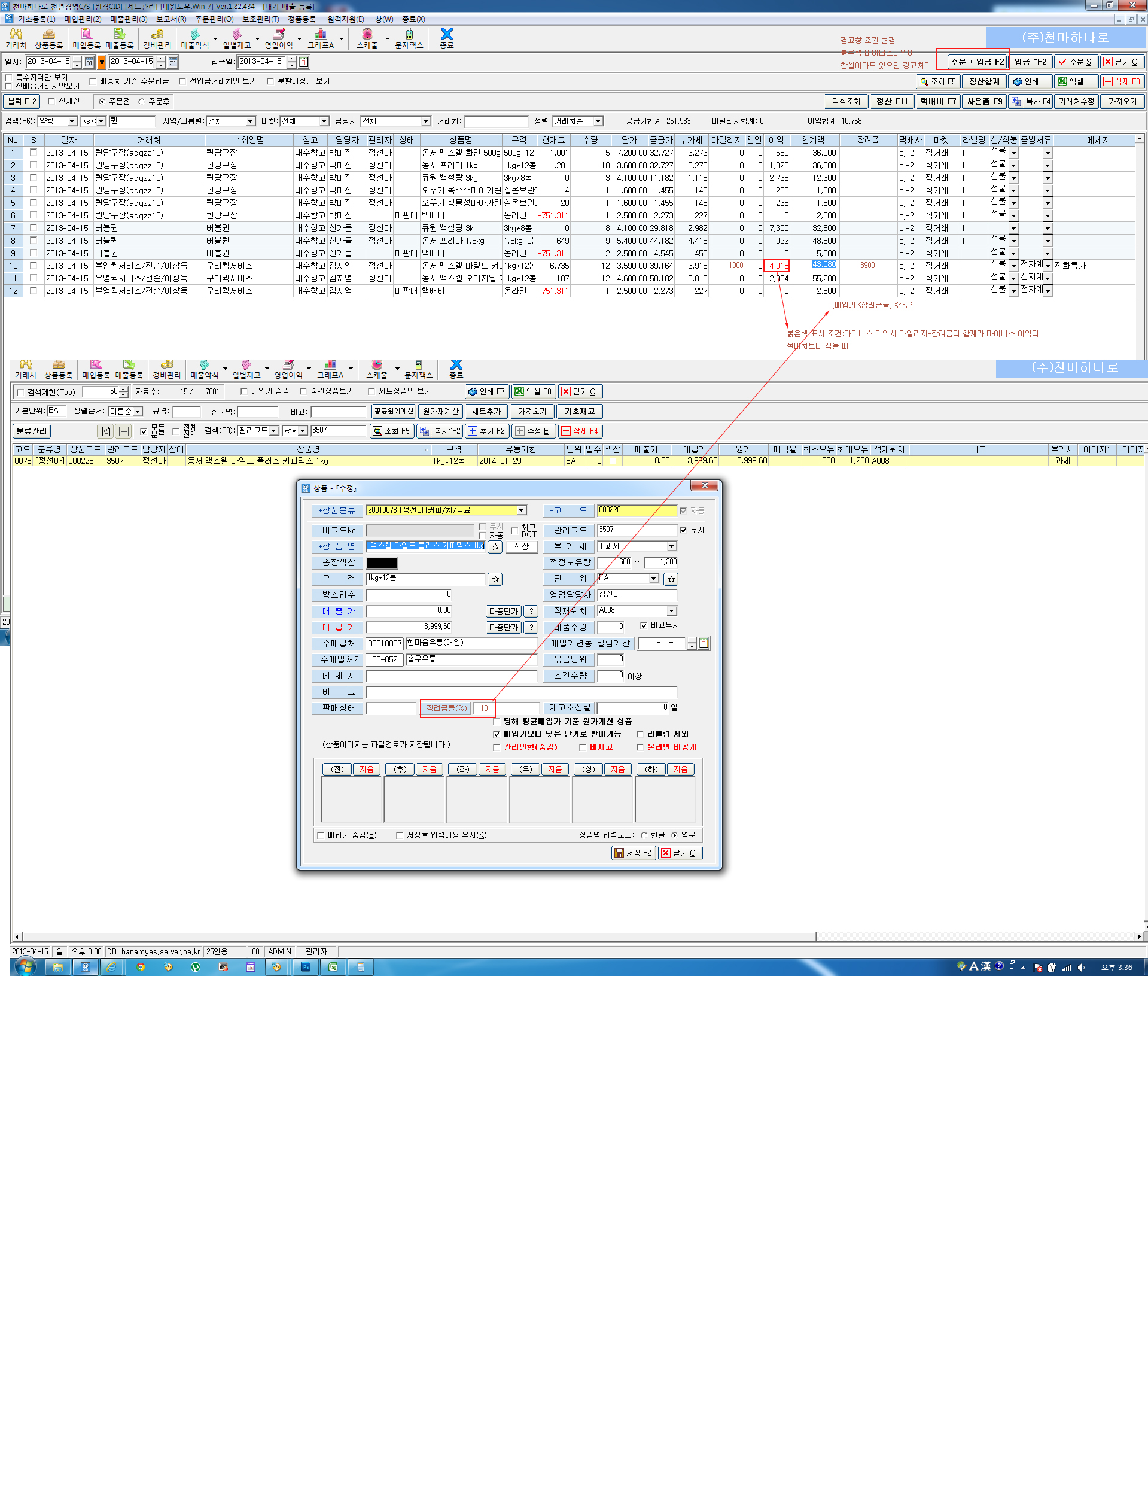The image size is (1148, 1496).
Task: Open the 거래처 toolbar icon in top toolbar
Action: click(x=16, y=38)
